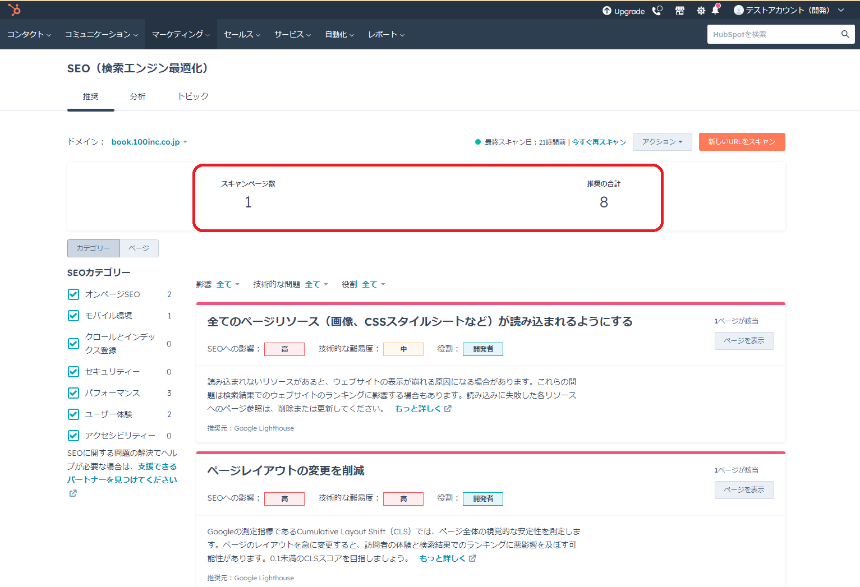Click 高 impact badge on layout shift card
The height and width of the screenshot is (587, 860).
tap(284, 499)
